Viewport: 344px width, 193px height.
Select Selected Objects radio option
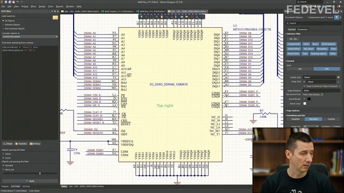click(3, 25)
